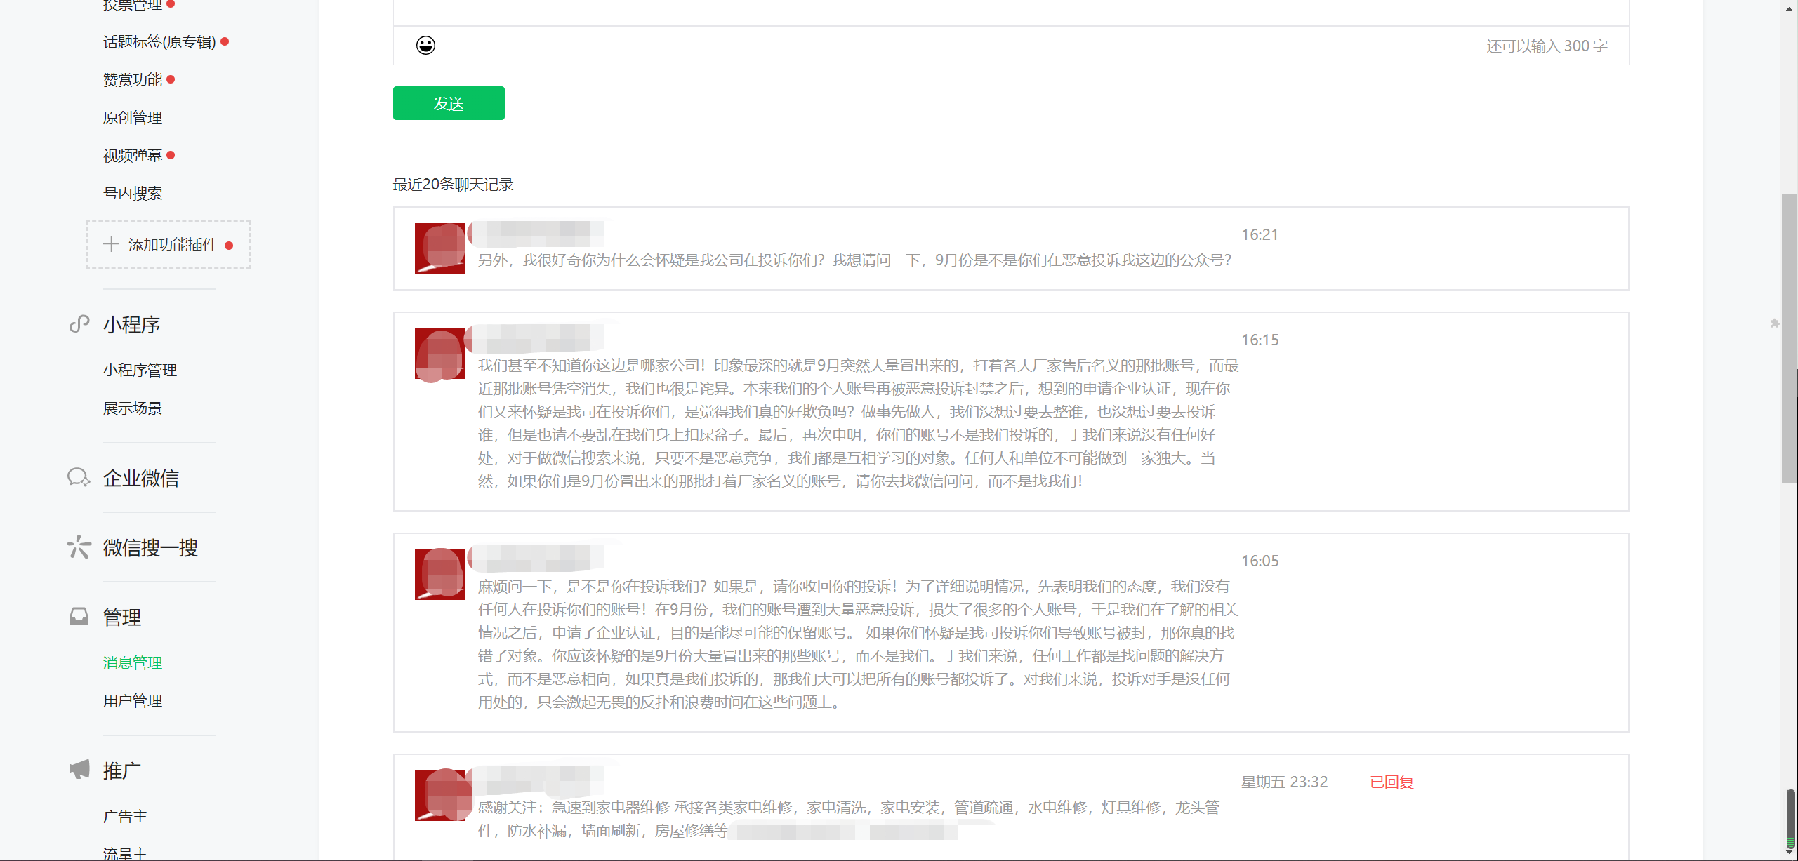Screen dimensions: 1798x861
Task: Open 号内搜索 in the sidebar
Action: point(133,193)
